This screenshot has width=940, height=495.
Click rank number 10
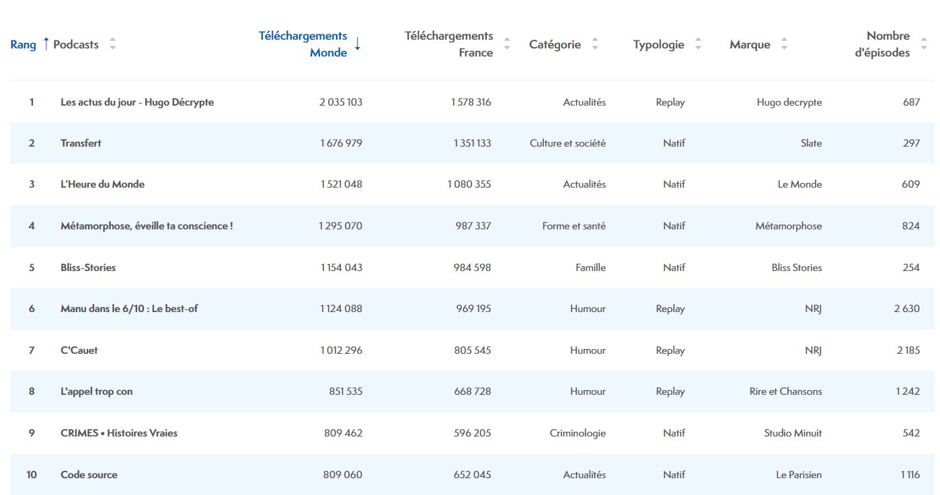click(x=32, y=475)
